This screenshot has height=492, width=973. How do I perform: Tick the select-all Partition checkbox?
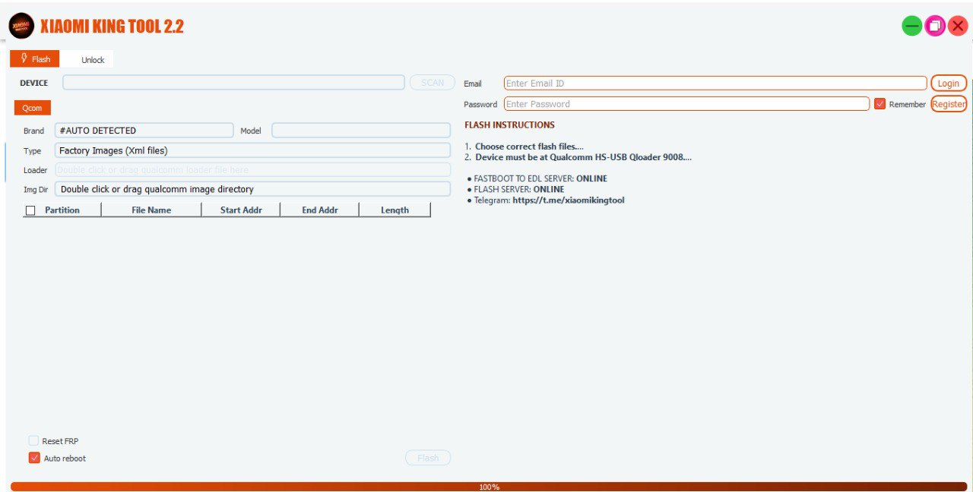(30, 210)
